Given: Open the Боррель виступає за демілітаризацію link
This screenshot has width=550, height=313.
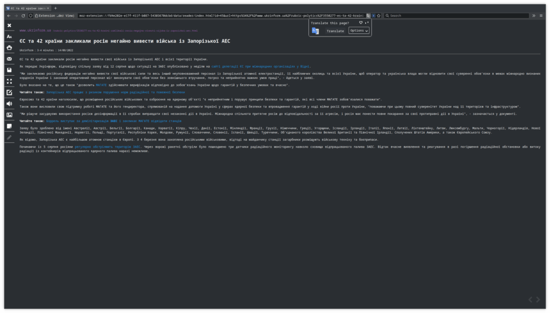Looking at the screenshot, I should click(114, 121).
